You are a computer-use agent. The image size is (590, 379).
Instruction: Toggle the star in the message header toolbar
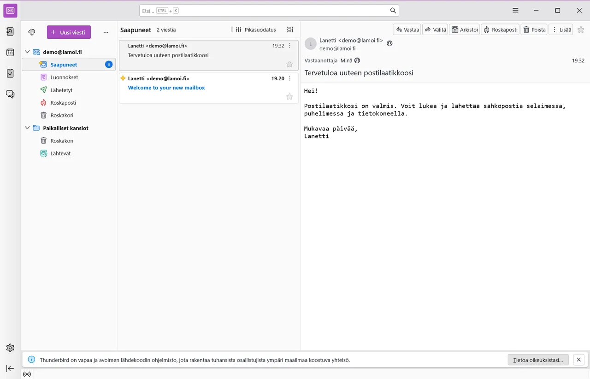[581, 30]
